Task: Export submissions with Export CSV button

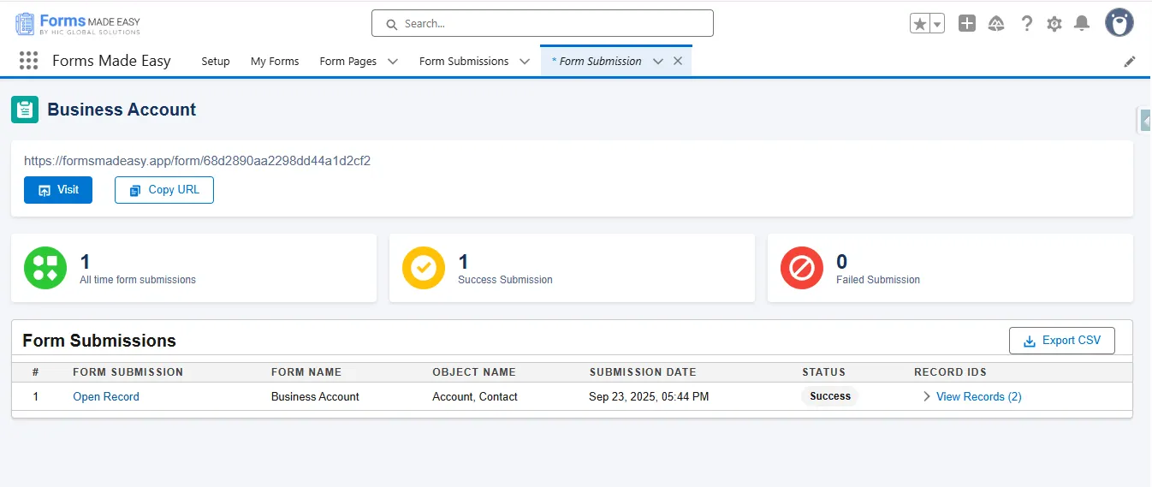Action: [x=1062, y=341]
